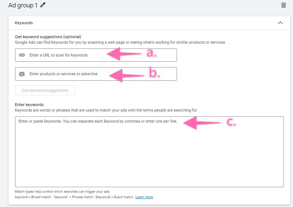The image size is (293, 207).
Task: Click the storefront icon in the products field
Action: pos(22,74)
